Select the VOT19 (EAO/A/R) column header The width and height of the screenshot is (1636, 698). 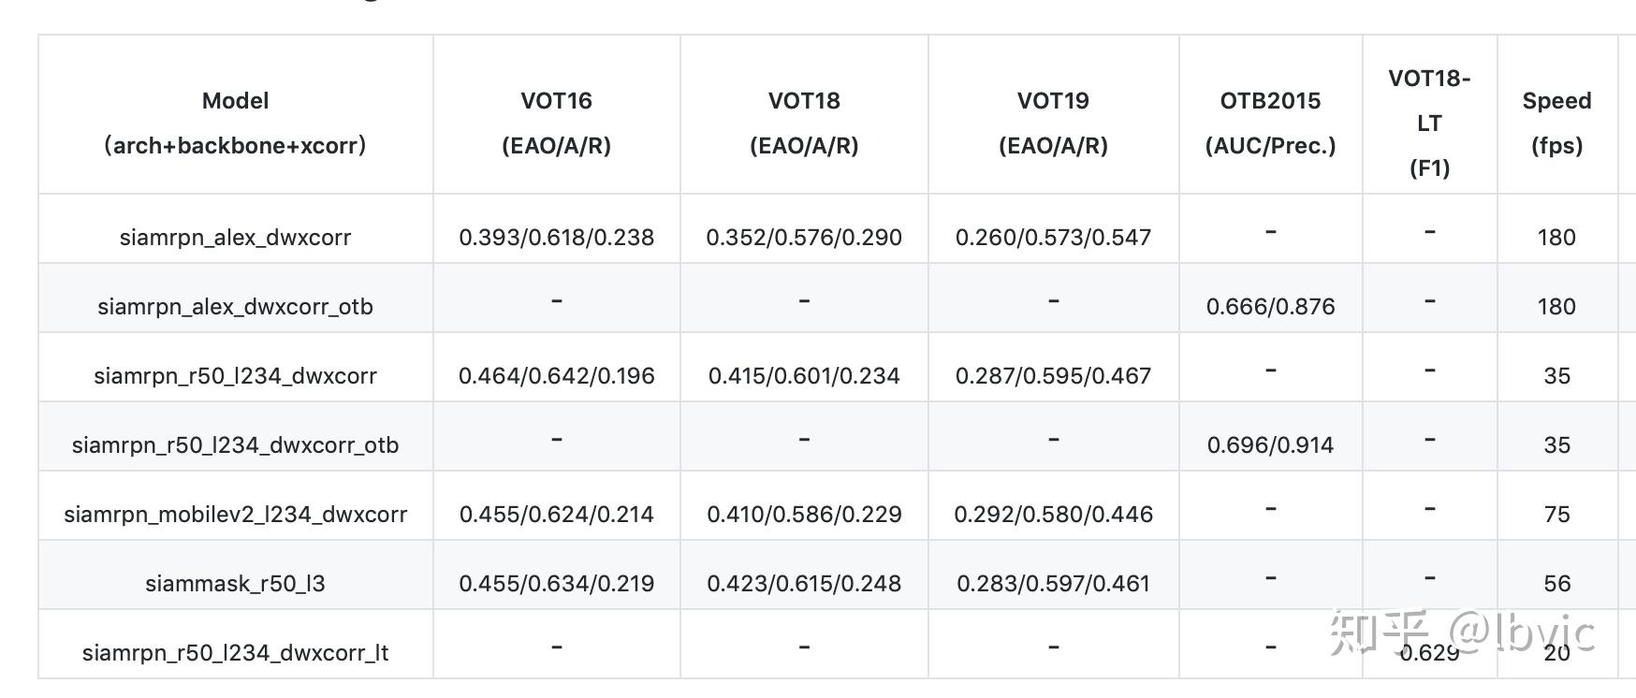1053,123
